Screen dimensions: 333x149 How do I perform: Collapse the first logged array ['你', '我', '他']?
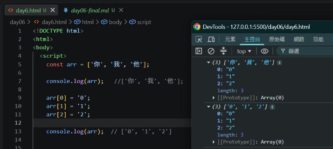[x=208, y=62]
